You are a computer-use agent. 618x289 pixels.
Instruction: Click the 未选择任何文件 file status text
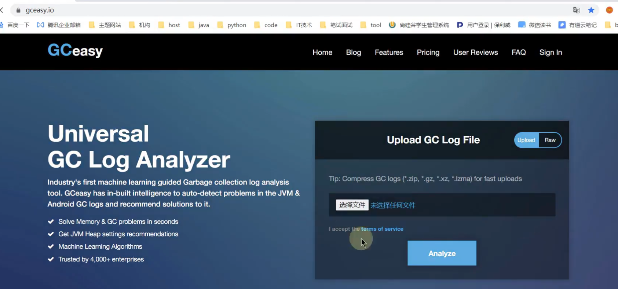coord(393,205)
